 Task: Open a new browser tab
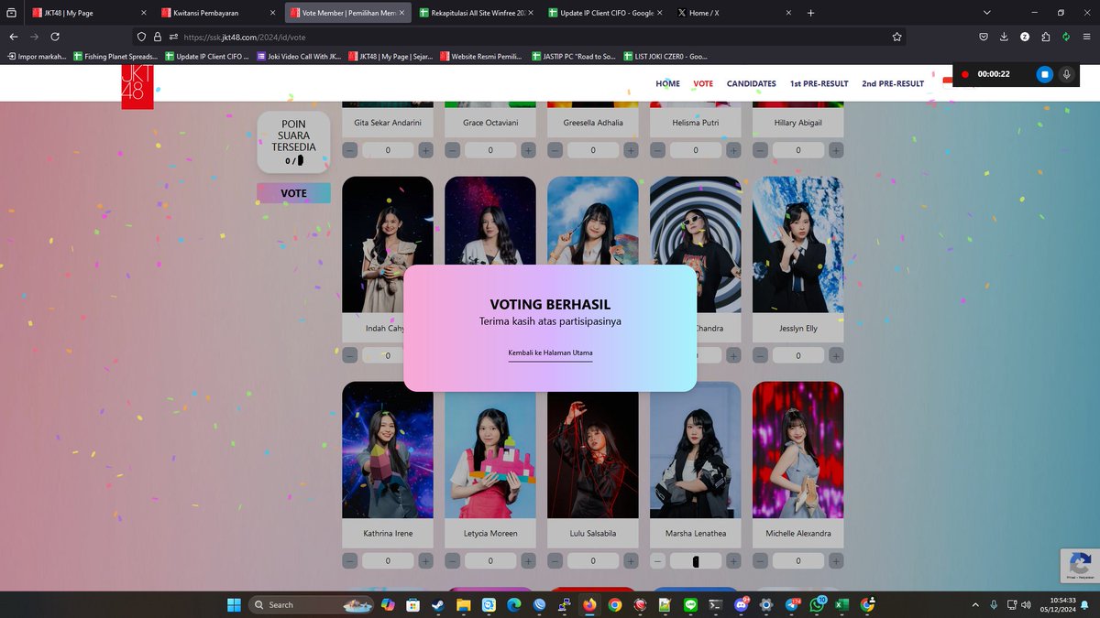[810, 13]
